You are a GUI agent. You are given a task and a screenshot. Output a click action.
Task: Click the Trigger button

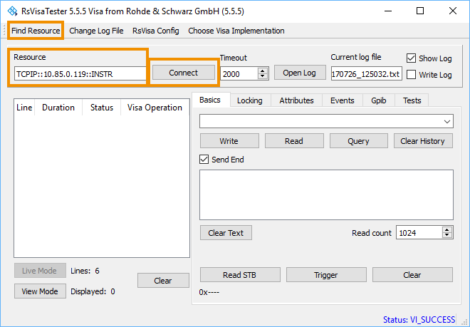click(326, 275)
